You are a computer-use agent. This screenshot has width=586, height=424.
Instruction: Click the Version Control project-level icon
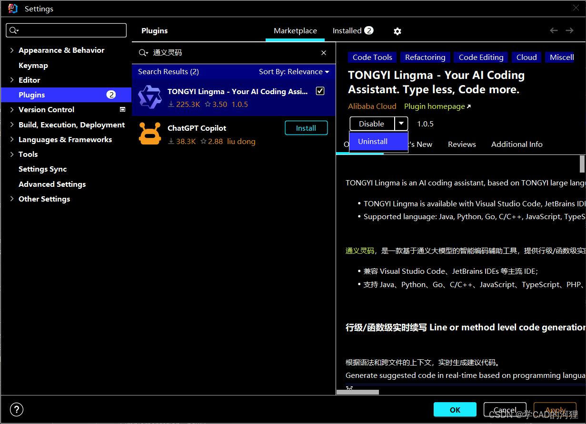[122, 109]
